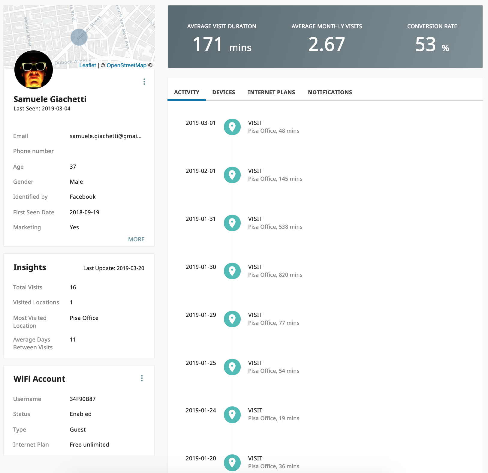488x473 pixels.
Task: Click the blue location marker on the map
Action: click(79, 37)
